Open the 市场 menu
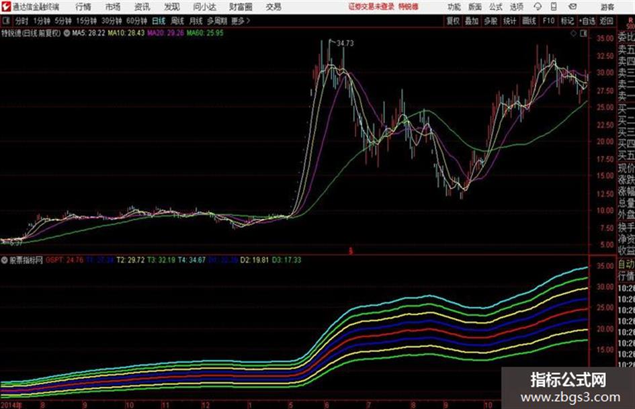635x409 pixels. click(x=113, y=7)
